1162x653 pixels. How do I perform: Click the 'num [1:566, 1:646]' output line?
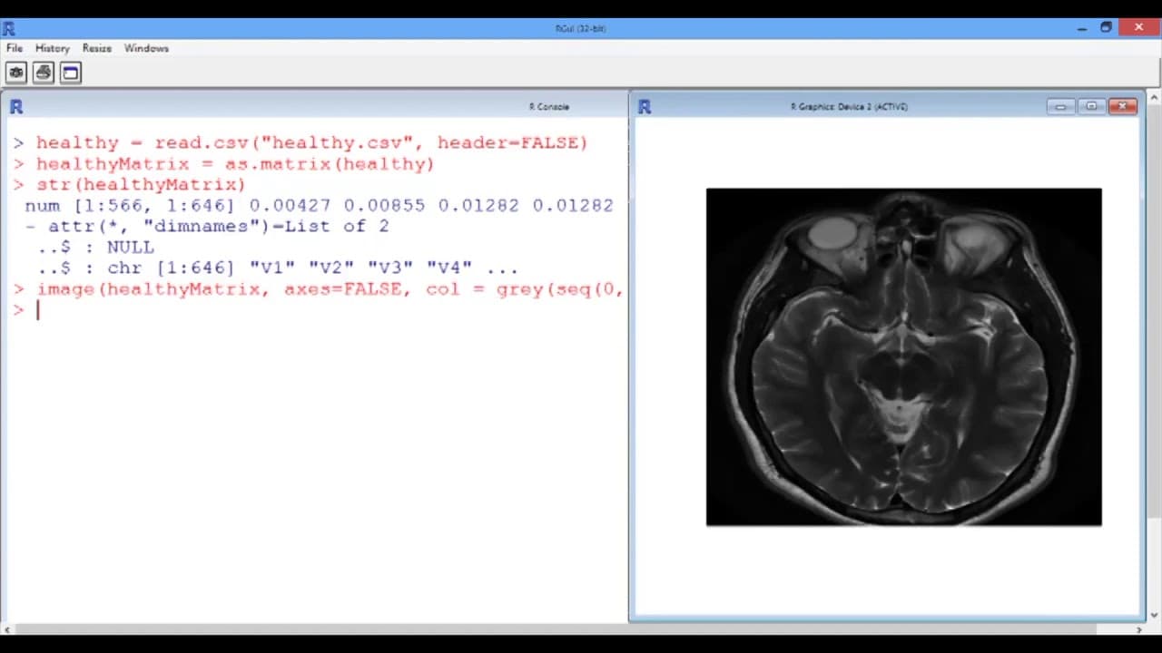[319, 206]
